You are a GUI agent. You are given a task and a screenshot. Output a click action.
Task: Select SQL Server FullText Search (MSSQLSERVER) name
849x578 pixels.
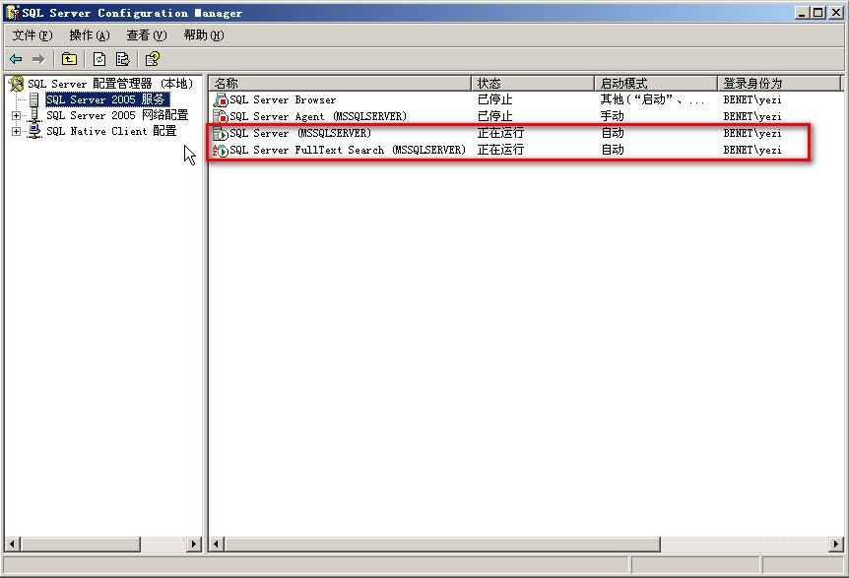point(347,150)
